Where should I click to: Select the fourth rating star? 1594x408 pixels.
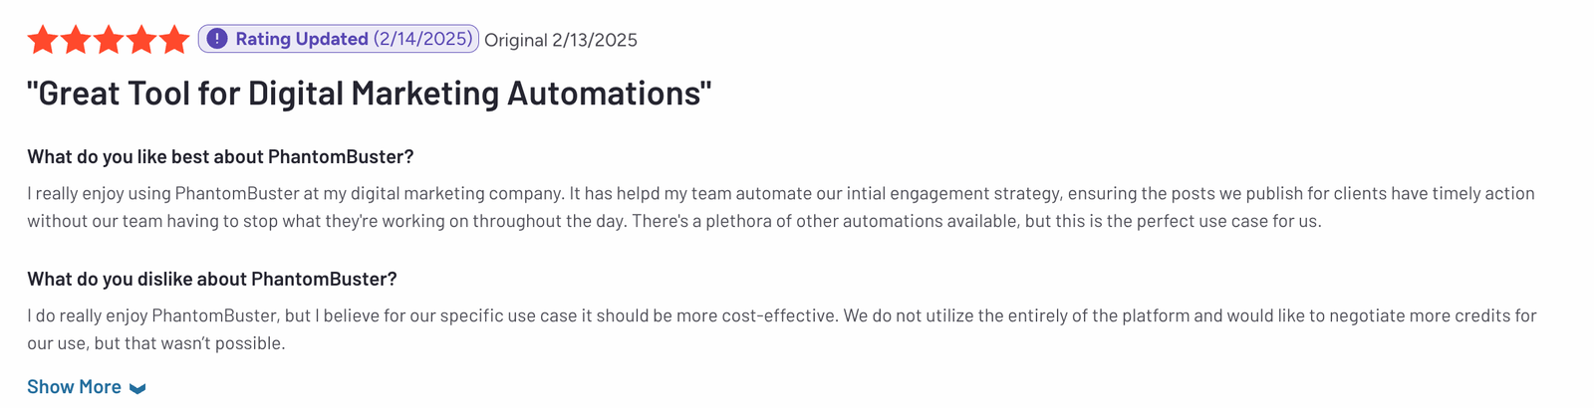141,40
